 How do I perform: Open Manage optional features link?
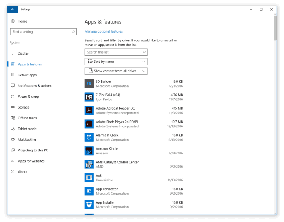coord(104,31)
